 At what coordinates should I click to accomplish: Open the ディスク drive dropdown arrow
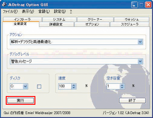pyautogui.click(x=25, y=86)
